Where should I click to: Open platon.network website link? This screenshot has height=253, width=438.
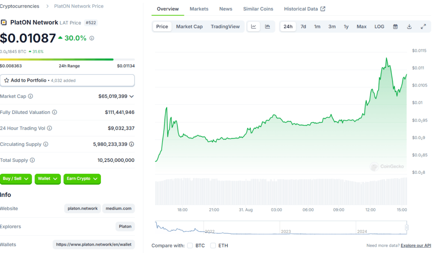[x=83, y=208]
